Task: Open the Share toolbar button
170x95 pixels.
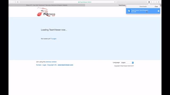Action: point(154,2)
